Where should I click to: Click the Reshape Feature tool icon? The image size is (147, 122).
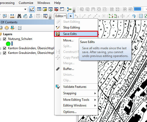117,16
